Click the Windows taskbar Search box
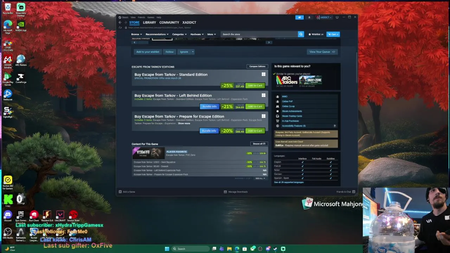This screenshot has width=450, height=253. point(190,249)
